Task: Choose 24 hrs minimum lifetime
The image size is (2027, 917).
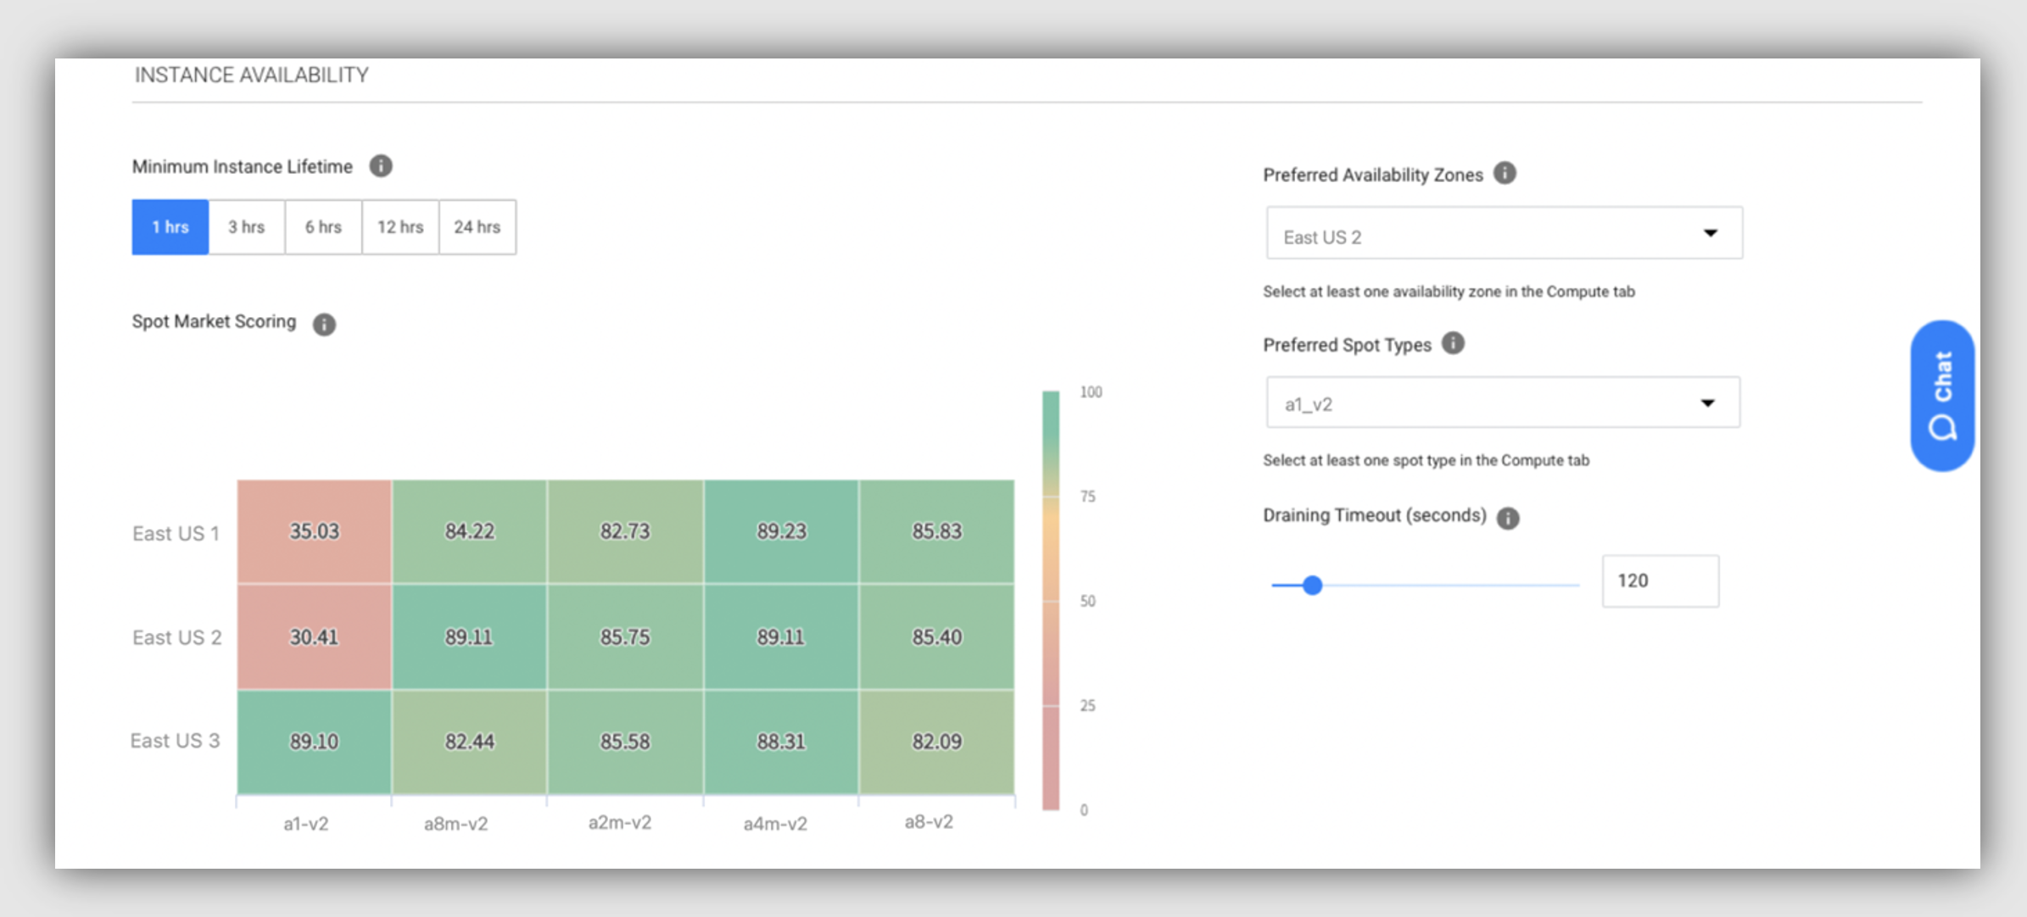Action: click(x=477, y=227)
